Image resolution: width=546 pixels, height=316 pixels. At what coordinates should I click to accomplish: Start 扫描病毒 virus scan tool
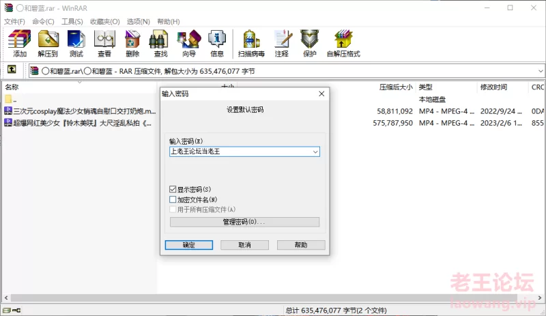tap(251, 43)
